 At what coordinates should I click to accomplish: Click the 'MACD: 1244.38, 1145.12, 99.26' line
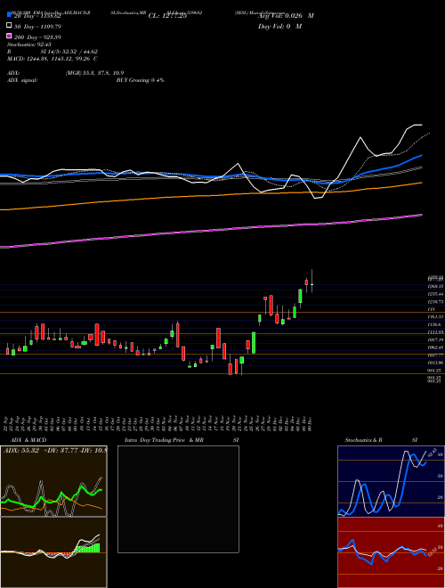pyautogui.click(x=53, y=59)
